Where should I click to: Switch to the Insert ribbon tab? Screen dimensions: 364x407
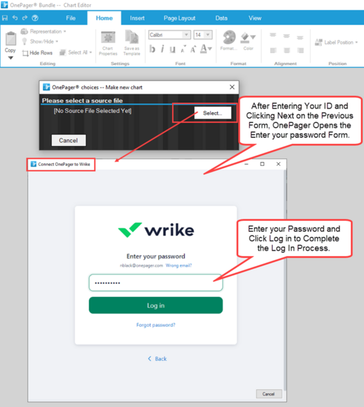pyautogui.click(x=137, y=18)
